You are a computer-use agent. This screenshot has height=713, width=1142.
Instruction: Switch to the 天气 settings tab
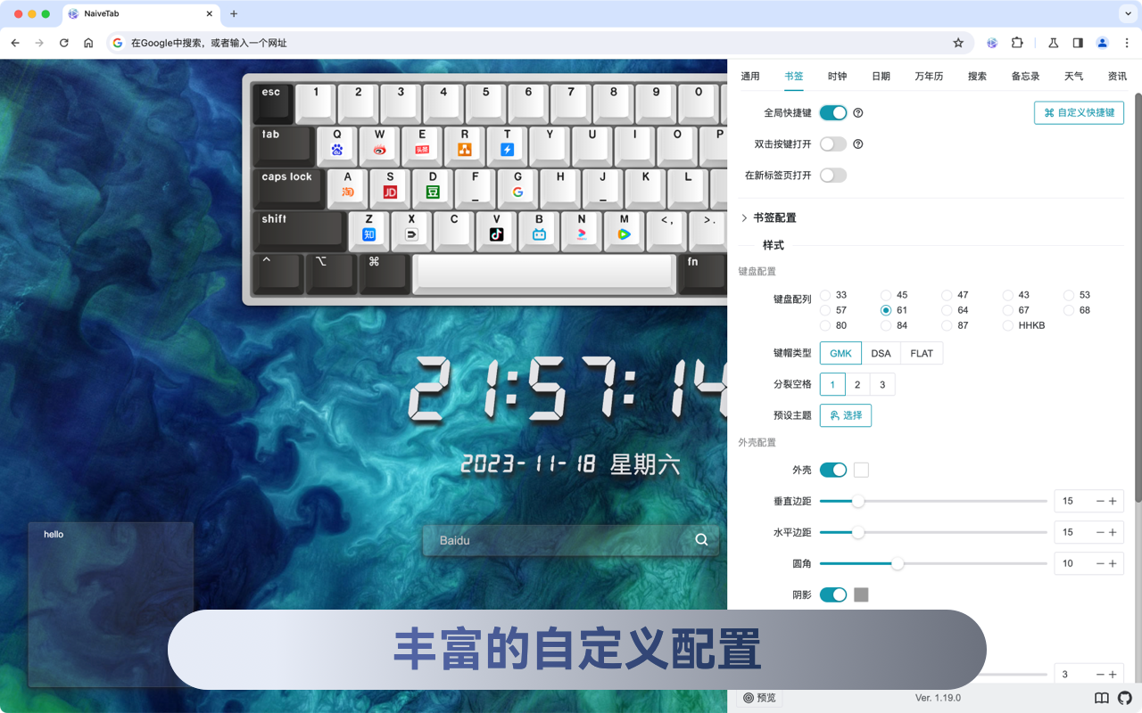(1073, 76)
